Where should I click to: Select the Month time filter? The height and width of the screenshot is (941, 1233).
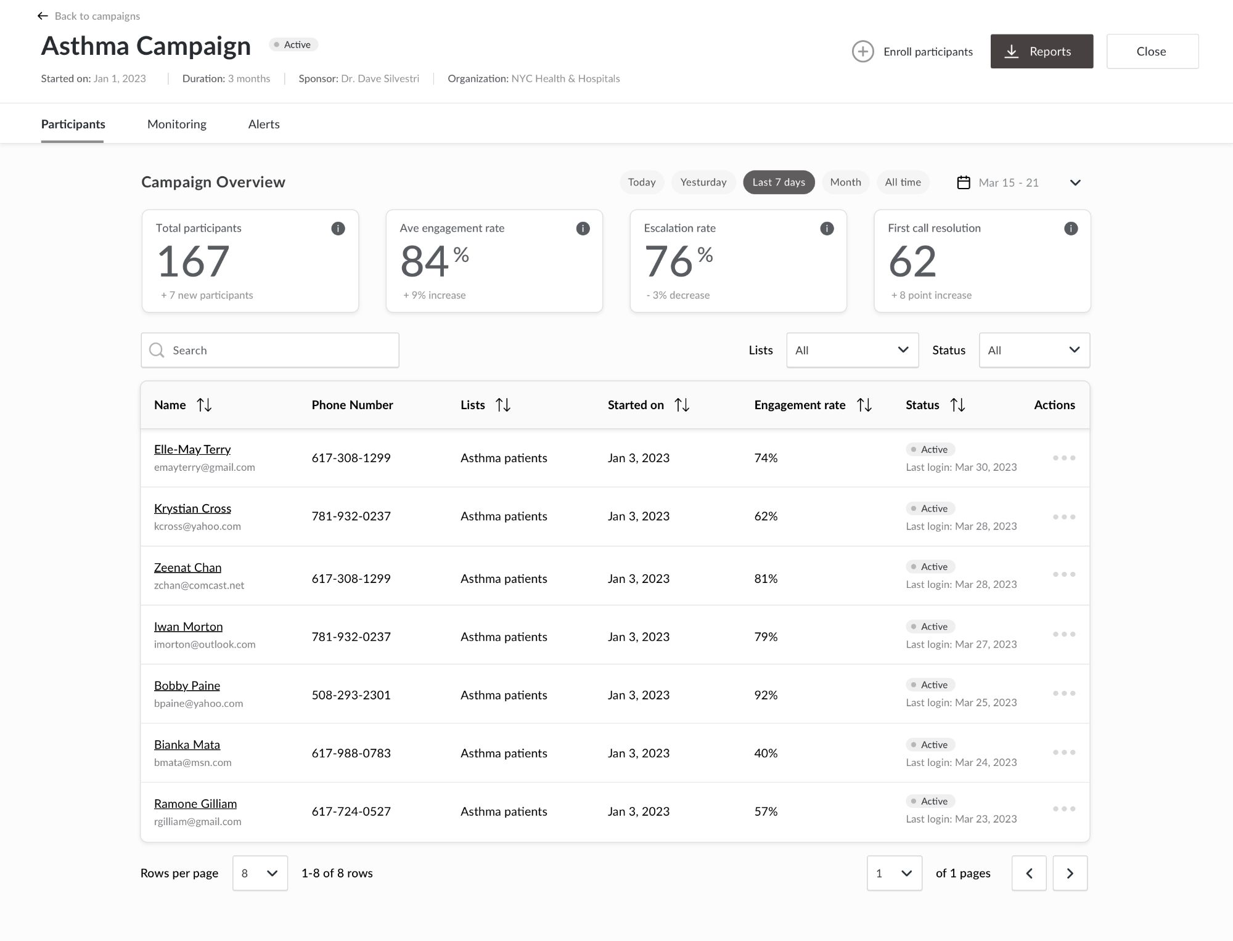pos(845,182)
